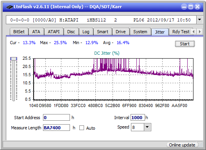Viewport: 206px width, 150px height.
Task: Toggle the Auto measure length checkbox
Action: point(82,128)
